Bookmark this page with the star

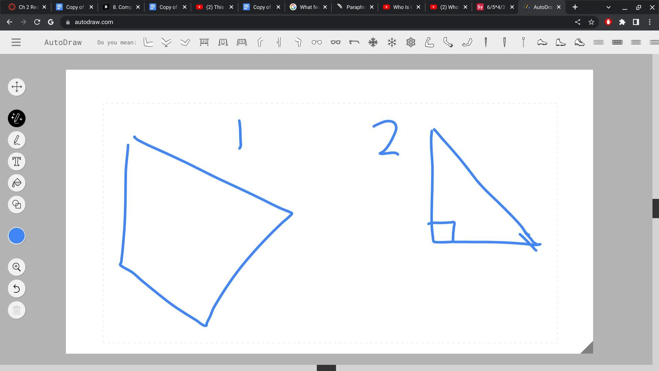(x=591, y=22)
